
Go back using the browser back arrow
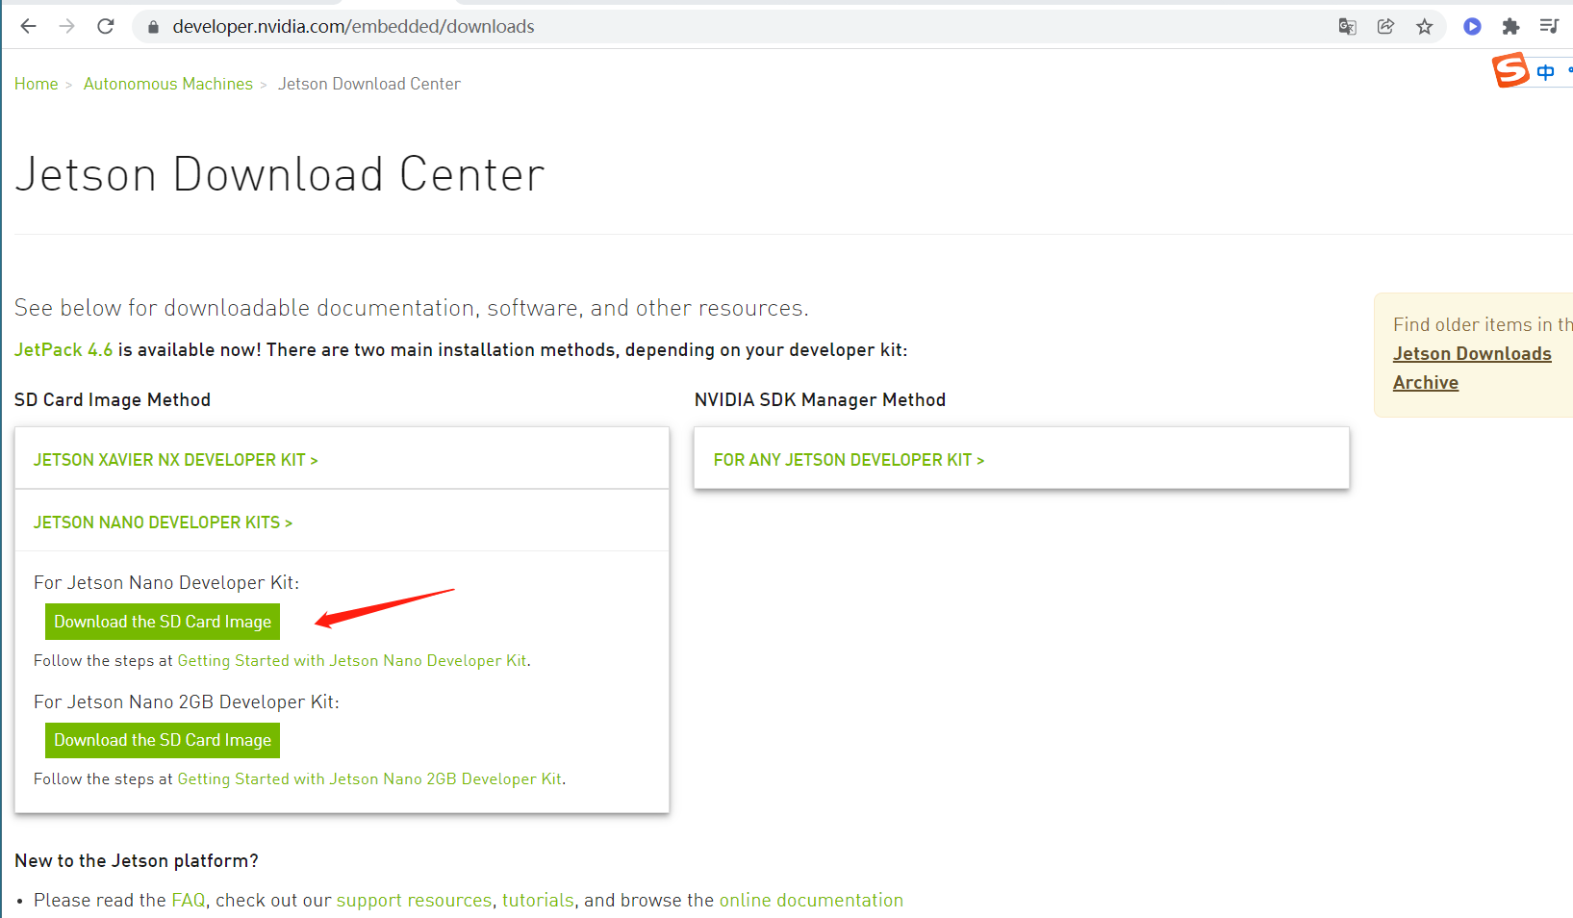[28, 26]
